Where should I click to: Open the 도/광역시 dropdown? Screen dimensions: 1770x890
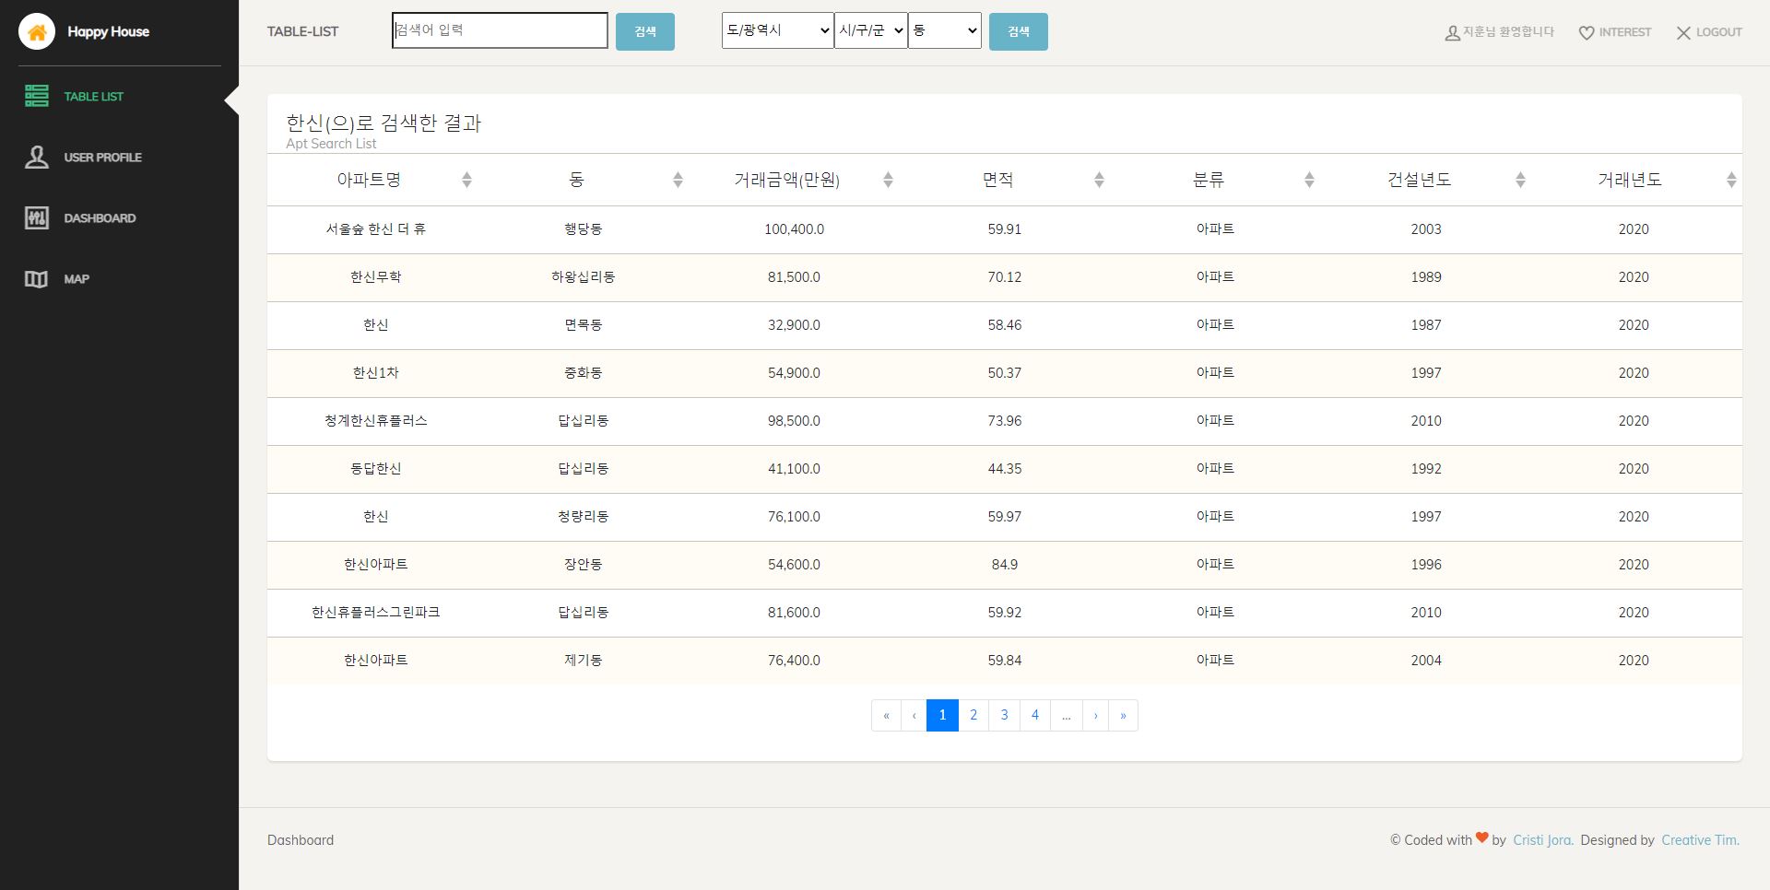coord(776,29)
